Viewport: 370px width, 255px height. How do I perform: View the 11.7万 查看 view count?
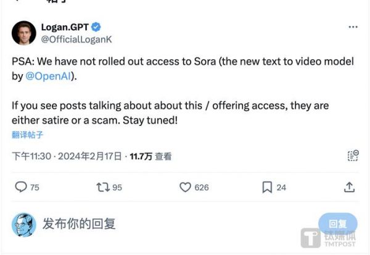coord(151,156)
